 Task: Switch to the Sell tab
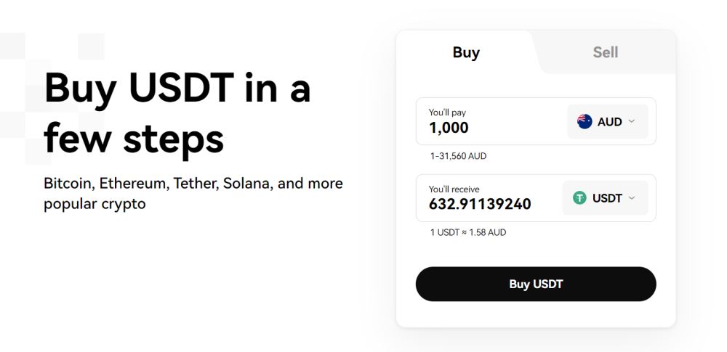[x=605, y=52]
